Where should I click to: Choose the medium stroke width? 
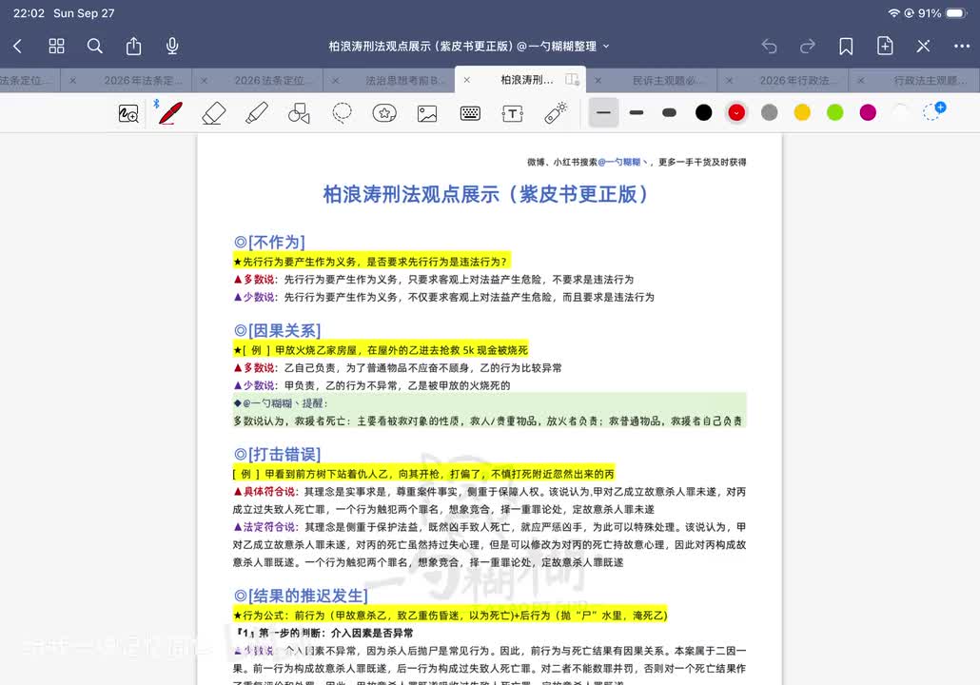point(637,112)
